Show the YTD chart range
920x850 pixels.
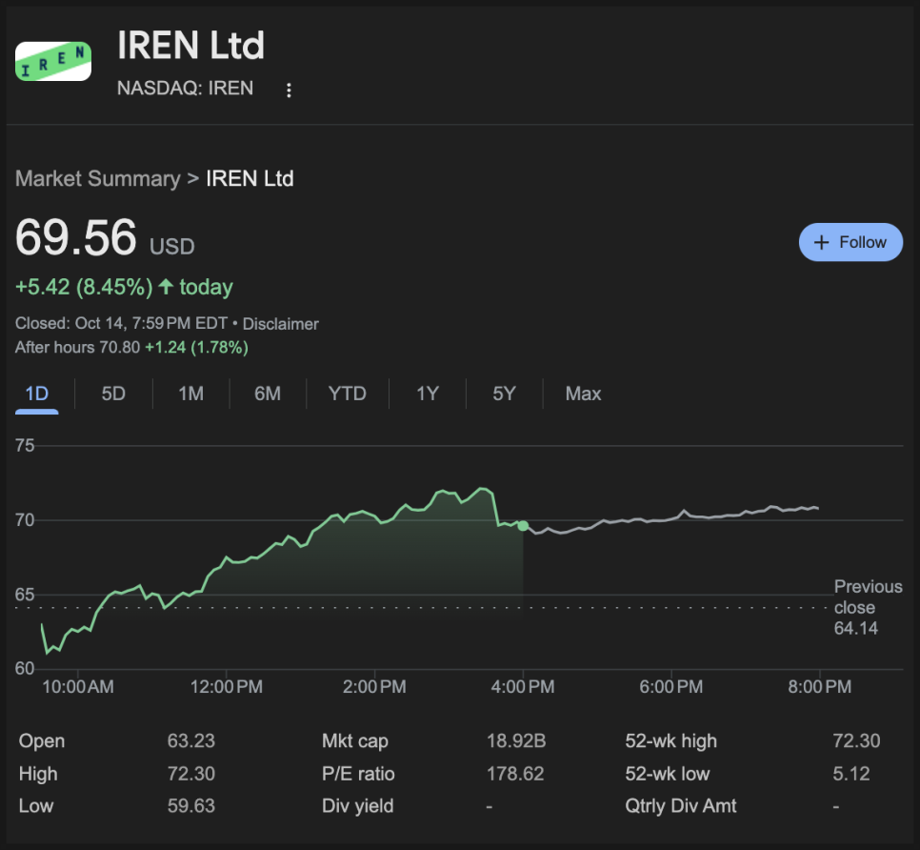point(347,394)
